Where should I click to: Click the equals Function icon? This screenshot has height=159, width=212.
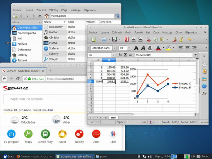tap(130, 55)
